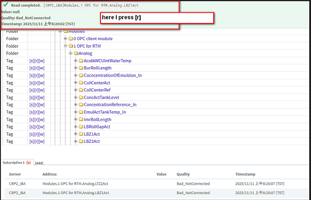Click the Address cell 'Modules.1 OPC for RTM.Analog.LBZ1Act'
This screenshot has width=311, height=200.
coord(76,193)
